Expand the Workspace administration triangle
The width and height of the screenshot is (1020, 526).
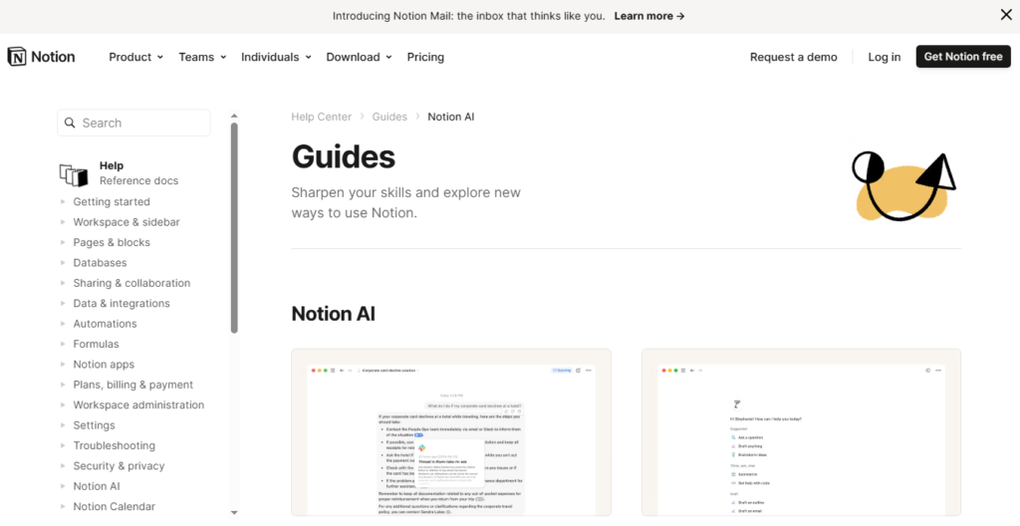tap(63, 404)
